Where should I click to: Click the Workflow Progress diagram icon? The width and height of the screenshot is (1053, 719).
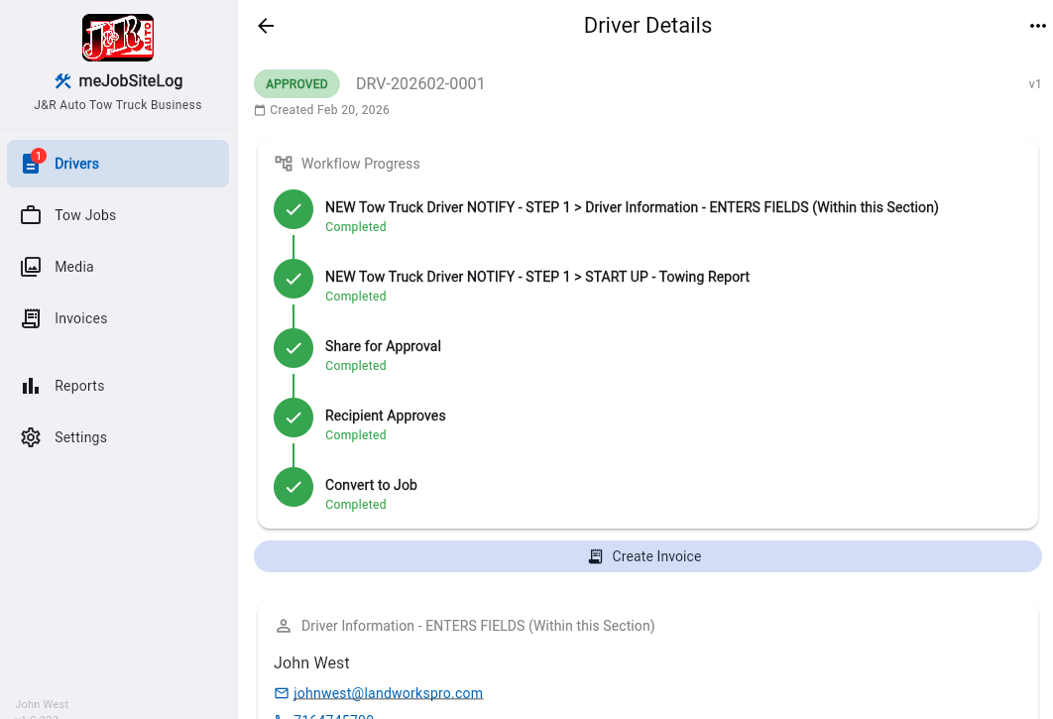285,163
